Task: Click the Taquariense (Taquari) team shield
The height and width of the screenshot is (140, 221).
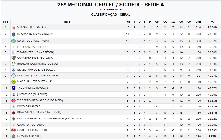Action: [x=14, y=88]
